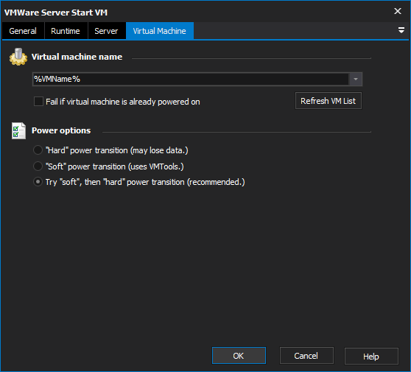Click into the %VMName% text field

(191, 79)
